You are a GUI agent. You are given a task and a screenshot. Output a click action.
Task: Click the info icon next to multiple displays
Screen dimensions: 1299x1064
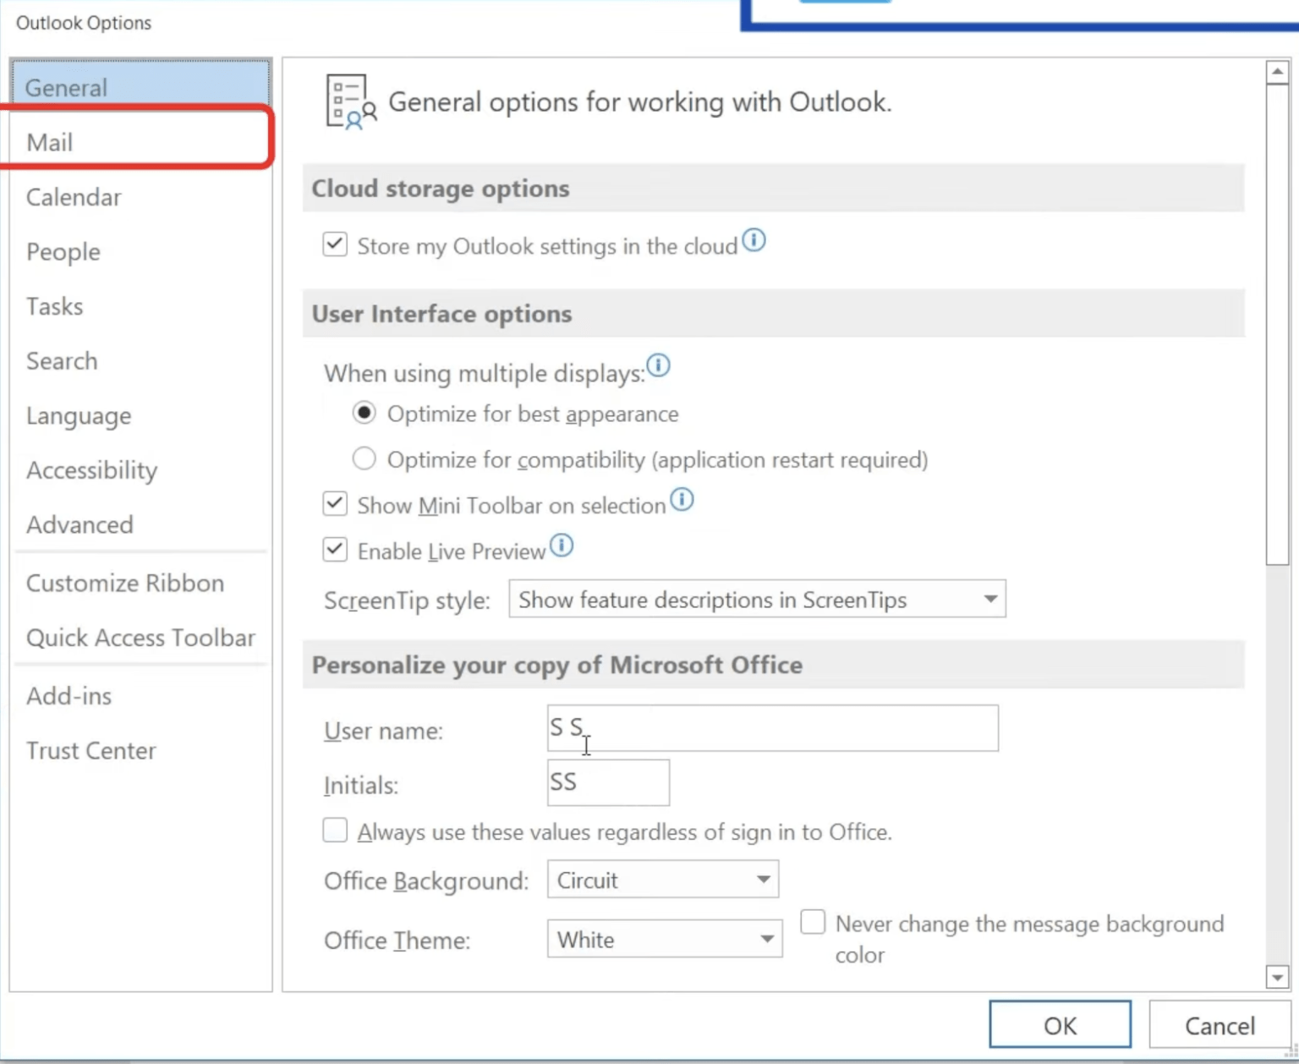[x=659, y=366]
